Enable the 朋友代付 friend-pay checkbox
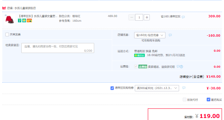The width and height of the screenshot is (224, 120). tap(185, 100)
